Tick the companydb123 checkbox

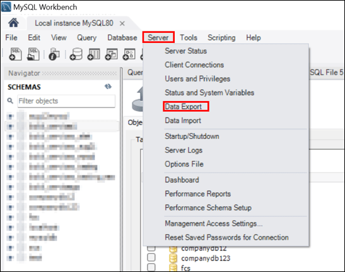pyautogui.click(x=151, y=257)
